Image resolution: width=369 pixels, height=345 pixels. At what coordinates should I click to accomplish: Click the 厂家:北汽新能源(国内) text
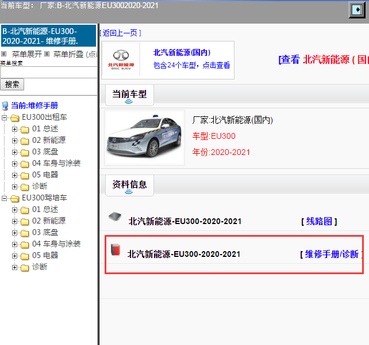pyautogui.click(x=233, y=120)
